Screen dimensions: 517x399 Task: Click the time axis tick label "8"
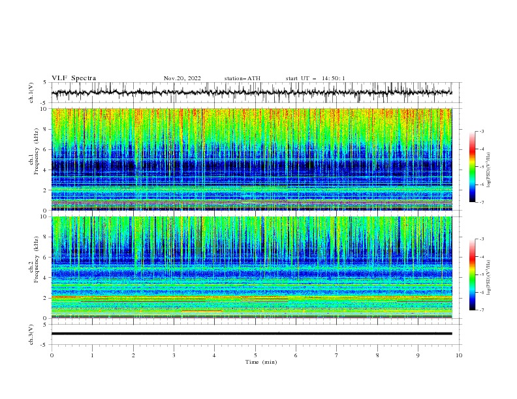coord(377,355)
